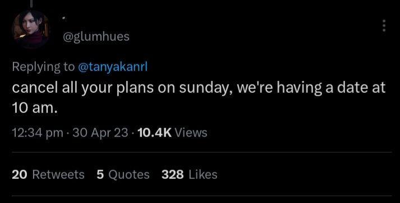
Task: Show the 20 Retweets list
Action: pos(48,174)
